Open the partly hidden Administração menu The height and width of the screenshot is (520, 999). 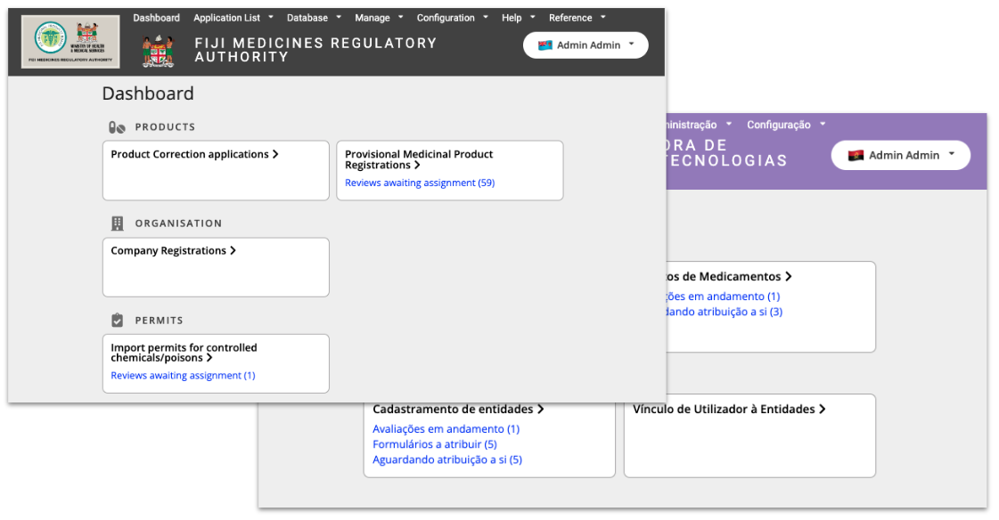(699, 125)
